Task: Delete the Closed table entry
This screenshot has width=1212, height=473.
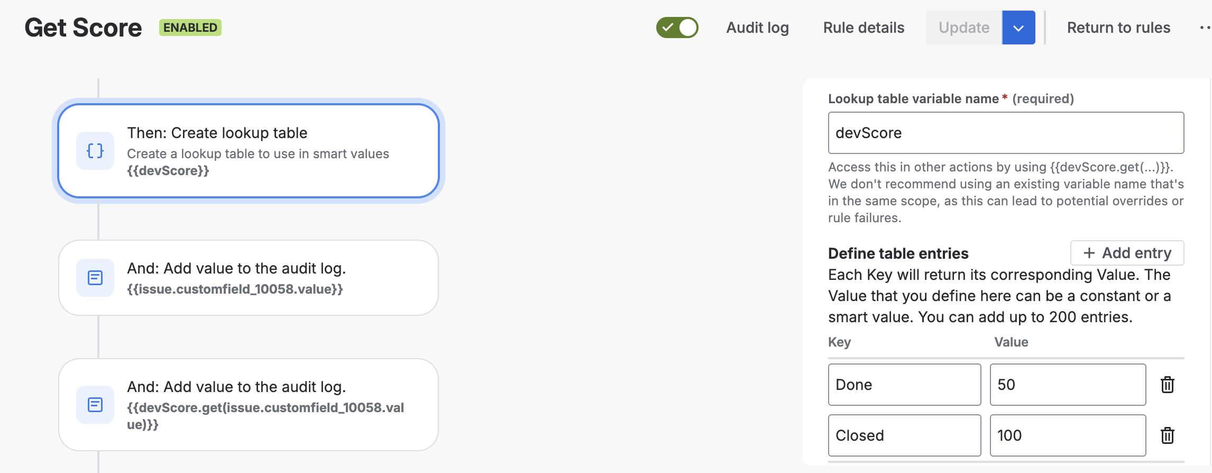Action: (x=1167, y=435)
